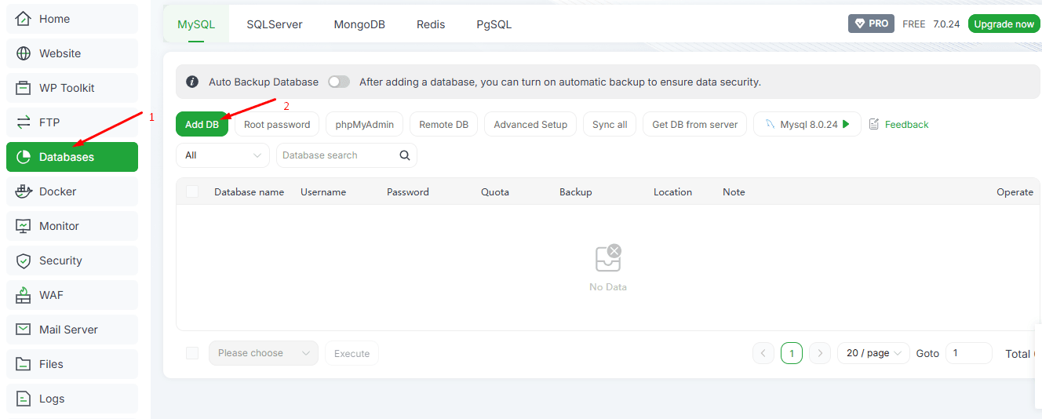1042x419 pixels.
Task: Click the Goto page number field
Action: point(968,353)
